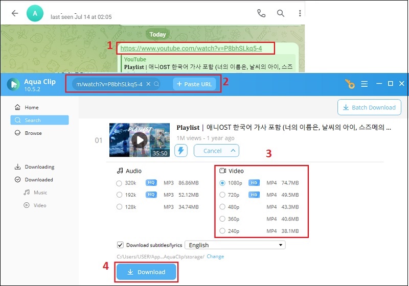
Task: Click the Batch Download button
Action: coord(369,107)
